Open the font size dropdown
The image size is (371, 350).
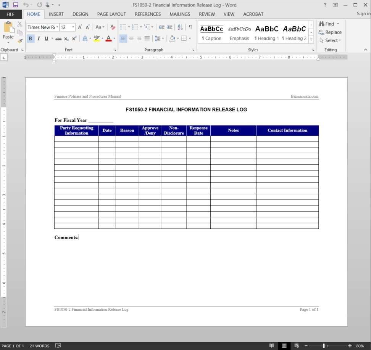(x=73, y=27)
